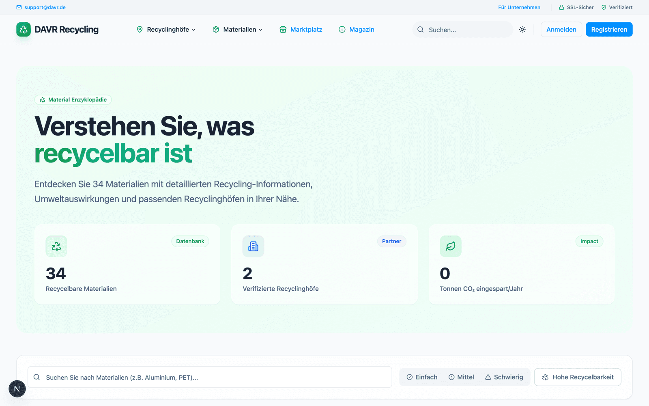Expand the Recyclinghöfe dropdown menu
The image size is (649, 406).
click(x=166, y=29)
